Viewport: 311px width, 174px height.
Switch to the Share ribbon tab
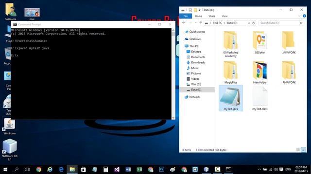point(212,16)
